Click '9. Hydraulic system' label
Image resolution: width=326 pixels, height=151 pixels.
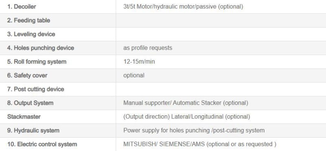pos(33,130)
